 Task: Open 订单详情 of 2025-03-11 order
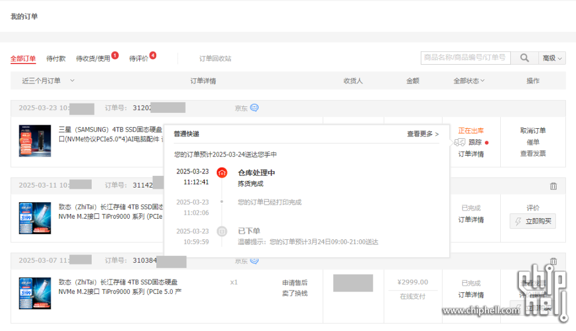(471, 220)
